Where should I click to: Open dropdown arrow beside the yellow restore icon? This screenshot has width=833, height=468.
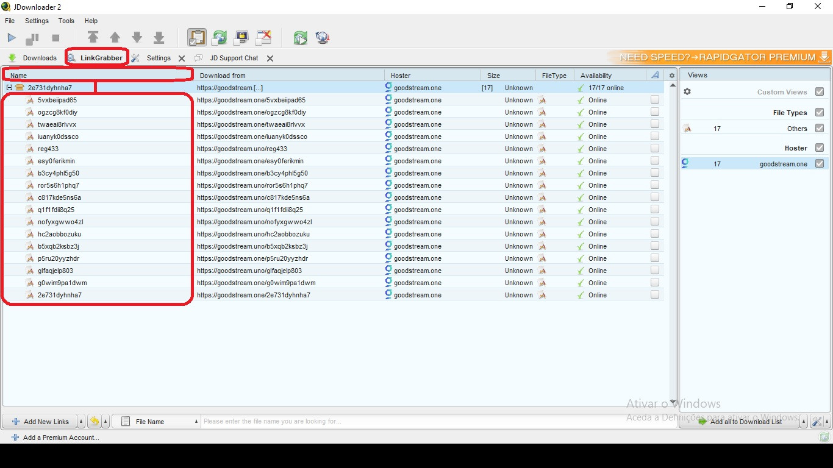pos(105,422)
